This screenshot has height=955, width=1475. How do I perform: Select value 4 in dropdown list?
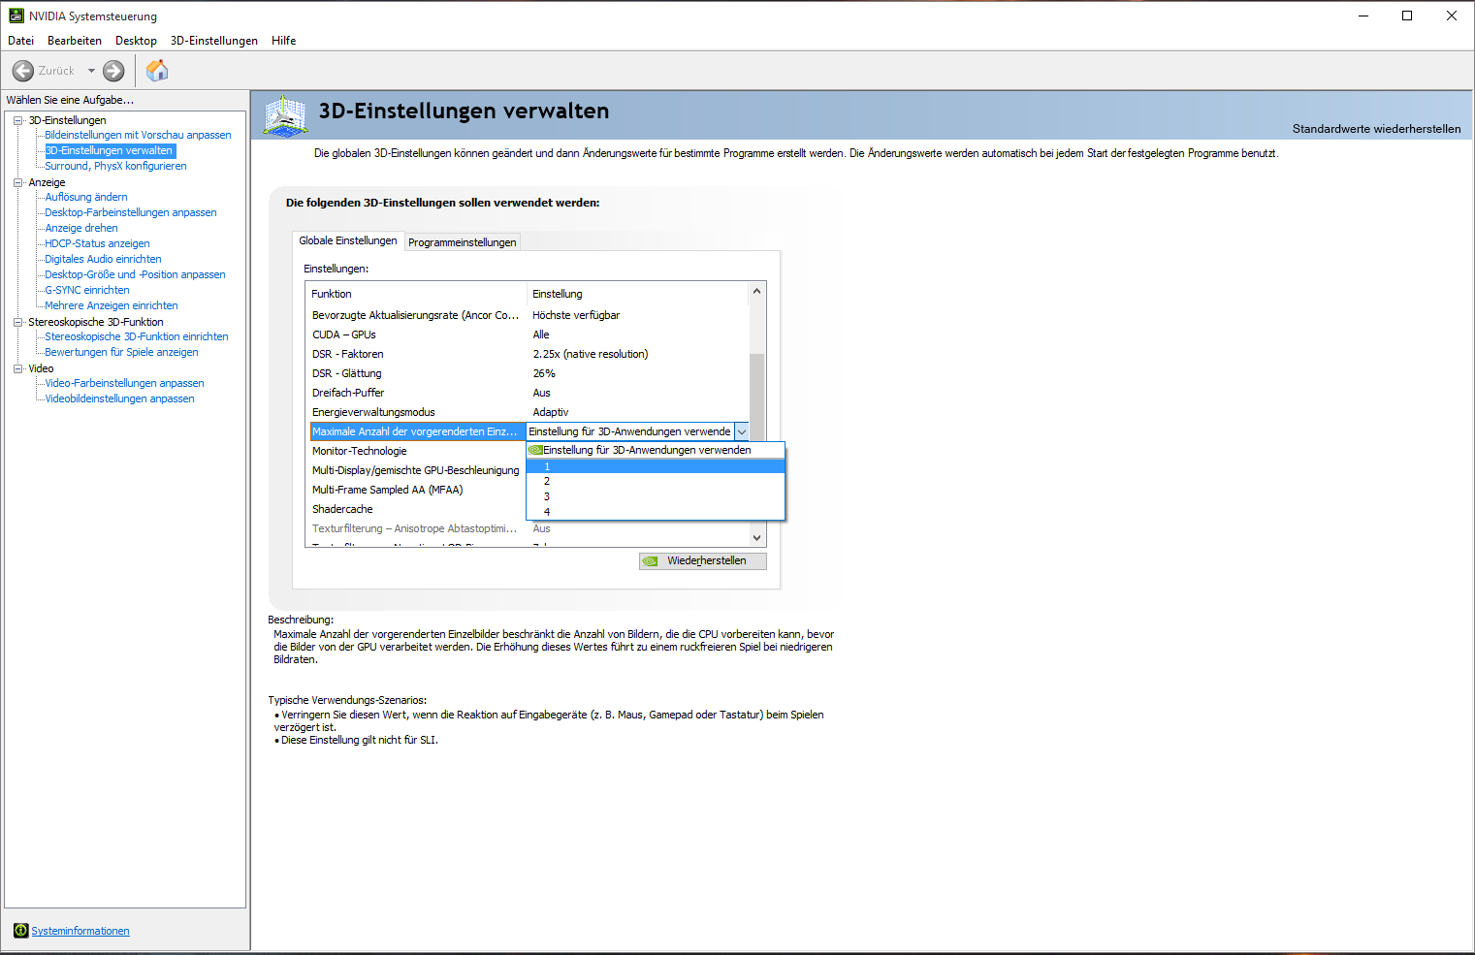coord(656,512)
